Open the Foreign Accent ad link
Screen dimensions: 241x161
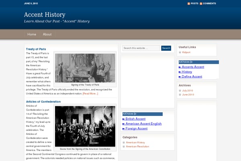[137, 128]
